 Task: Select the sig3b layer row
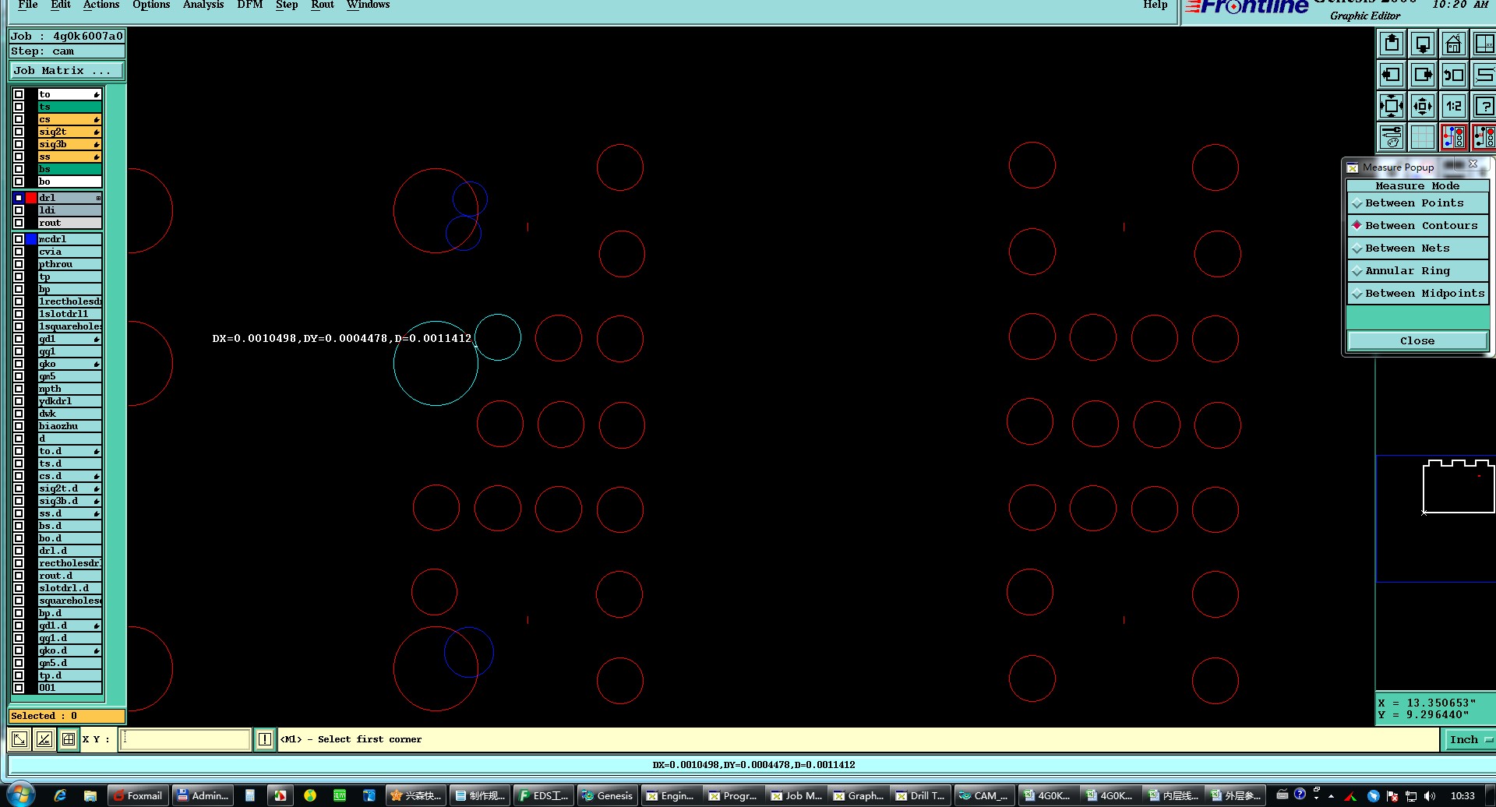pyautogui.click(x=69, y=144)
